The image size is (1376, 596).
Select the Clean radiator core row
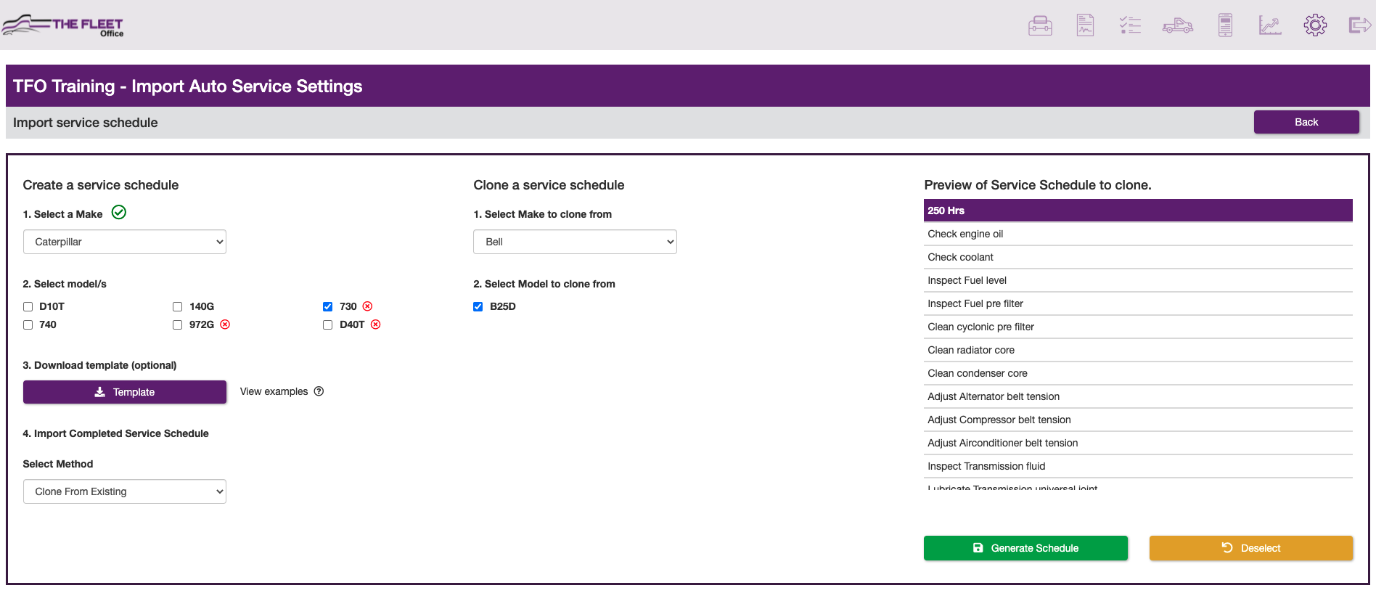[1138, 350]
